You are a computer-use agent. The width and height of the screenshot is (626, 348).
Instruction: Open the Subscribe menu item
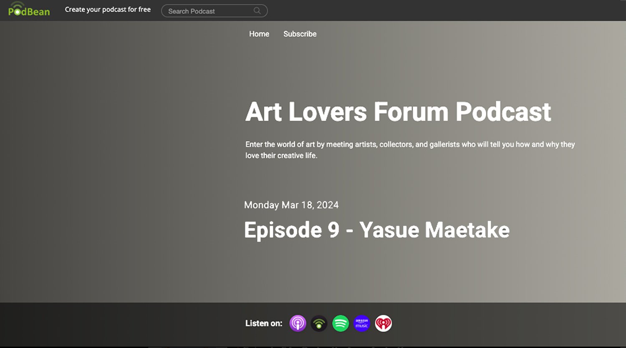300,34
